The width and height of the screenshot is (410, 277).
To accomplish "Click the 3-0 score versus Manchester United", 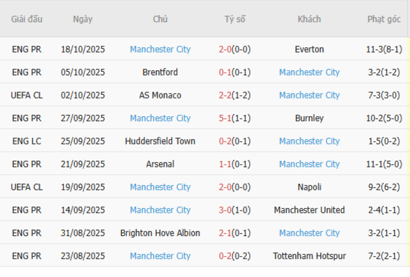I will pos(225,210).
